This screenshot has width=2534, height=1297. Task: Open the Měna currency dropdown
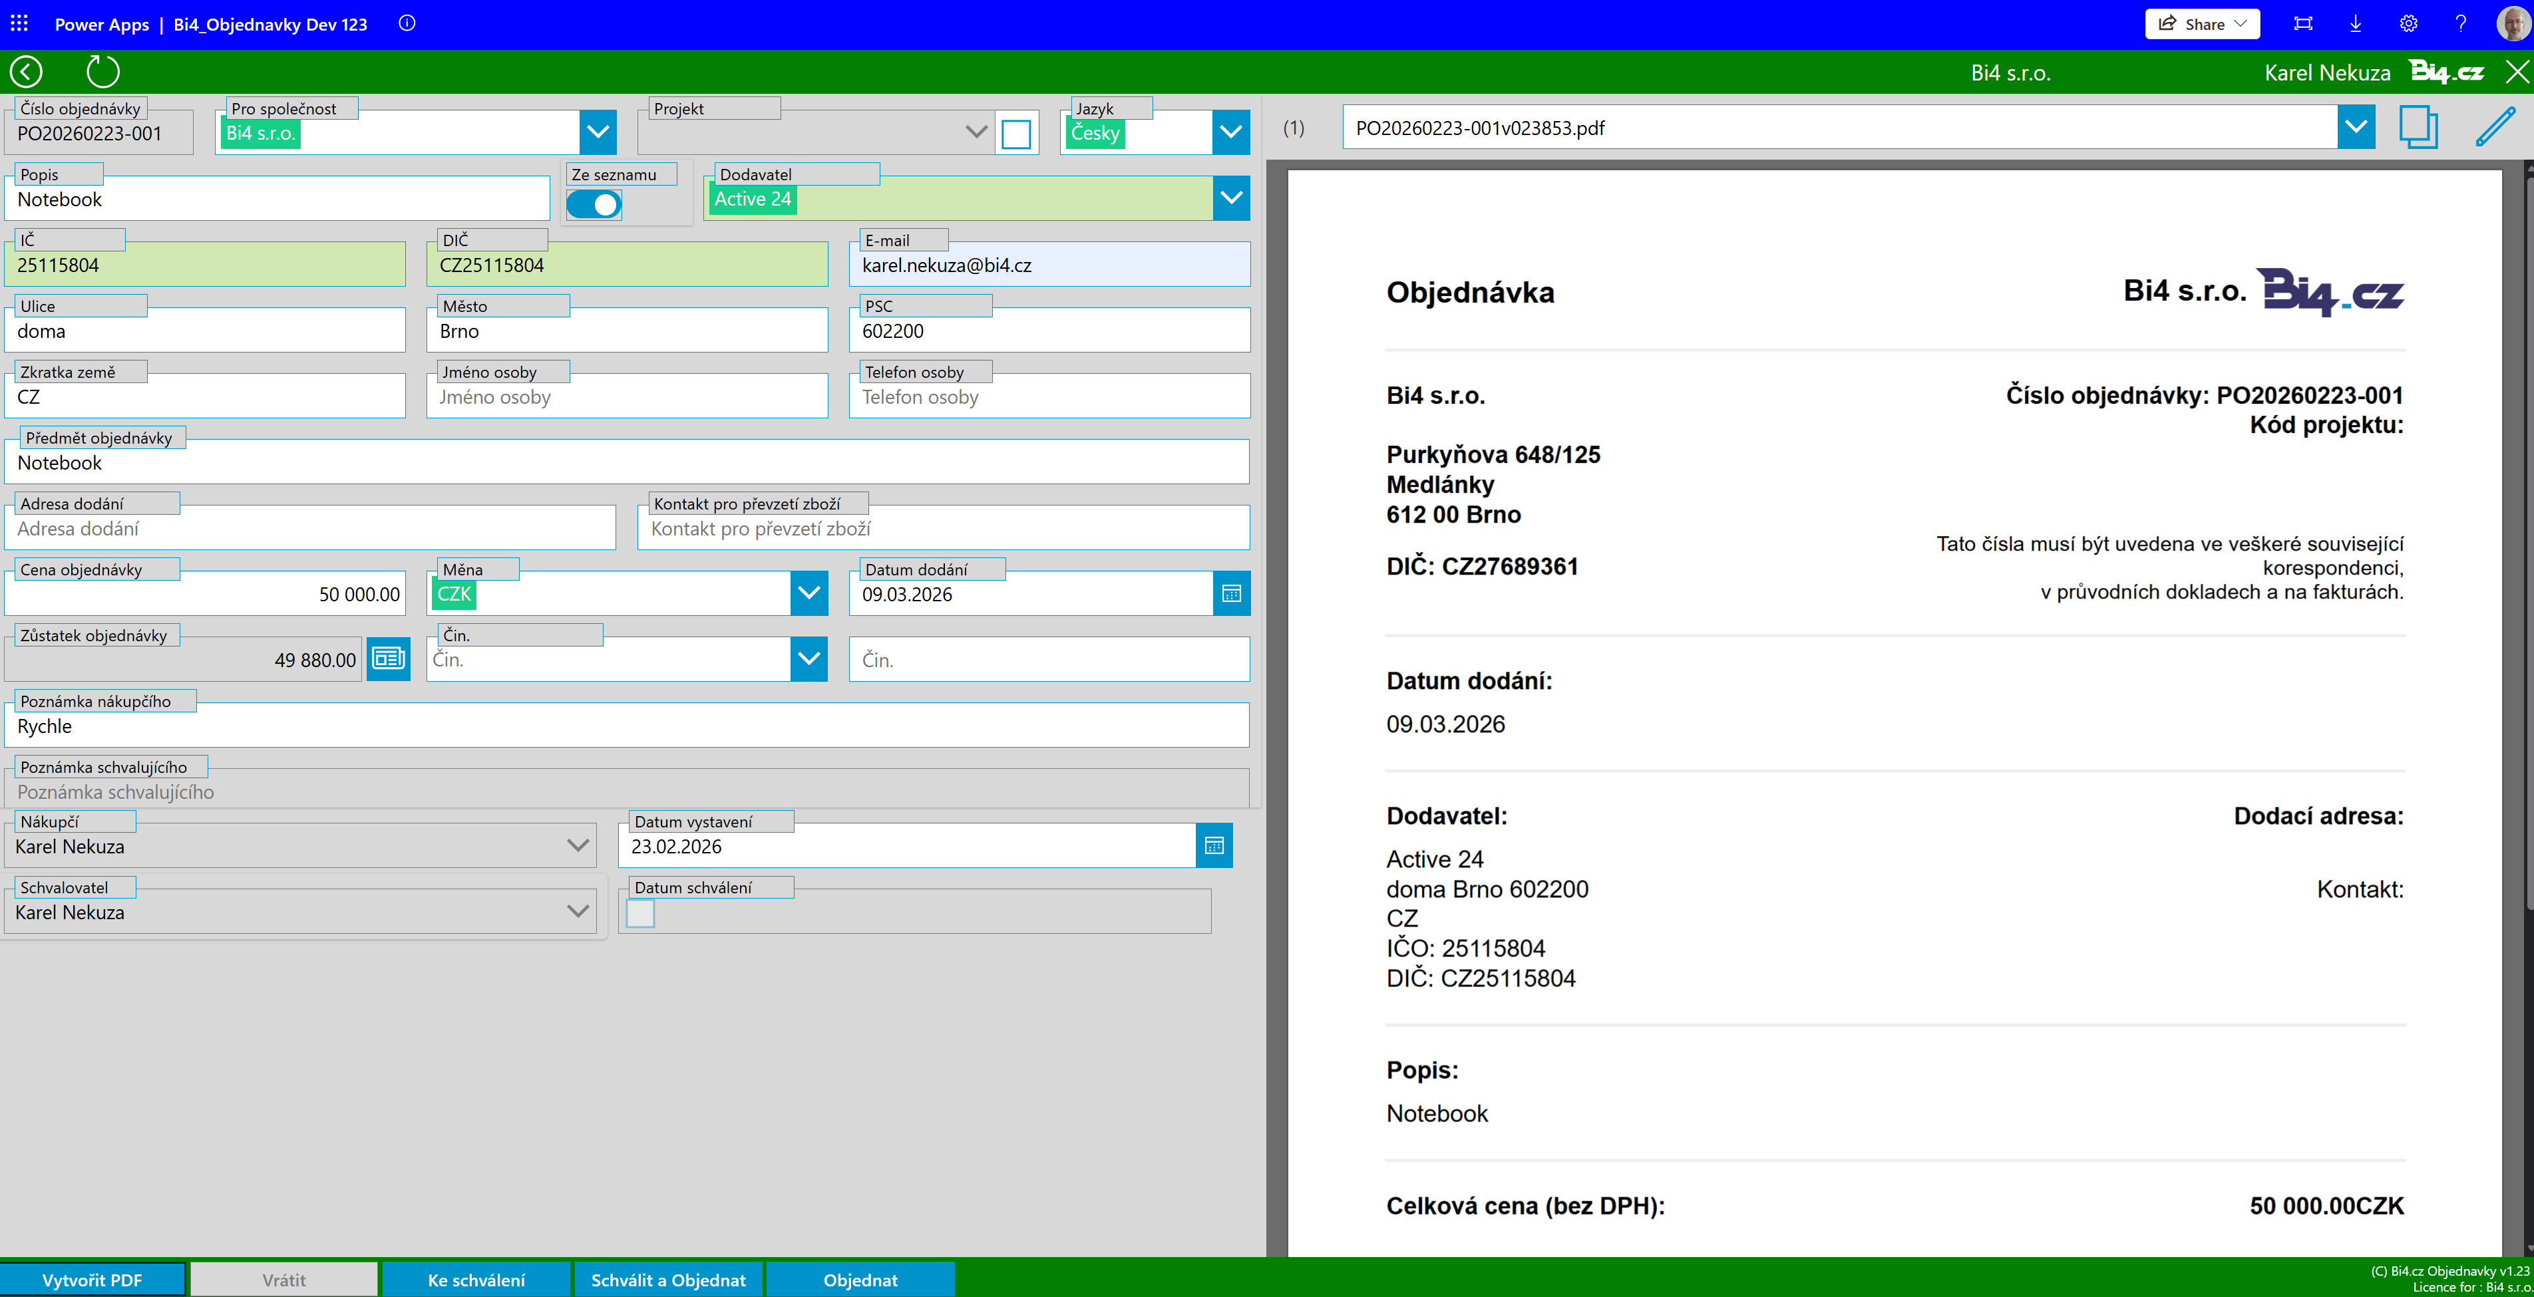(809, 594)
